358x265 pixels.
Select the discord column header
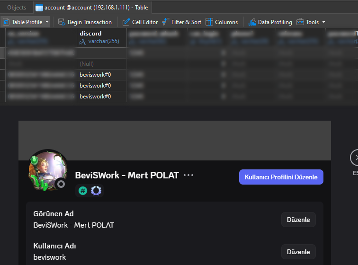102,38
